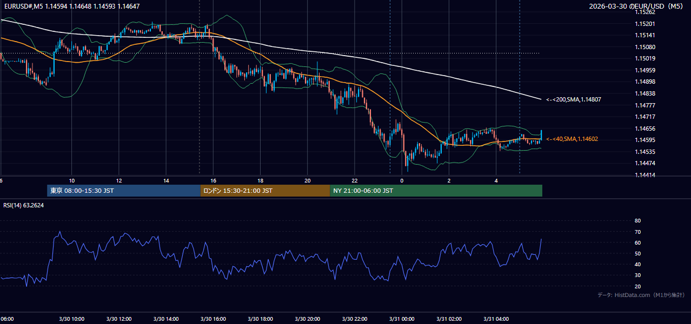Image resolution: width=691 pixels, height=324 pixels.
Task: Click bottom time label 3/30 20:00
Action: (x=308, y=319)
